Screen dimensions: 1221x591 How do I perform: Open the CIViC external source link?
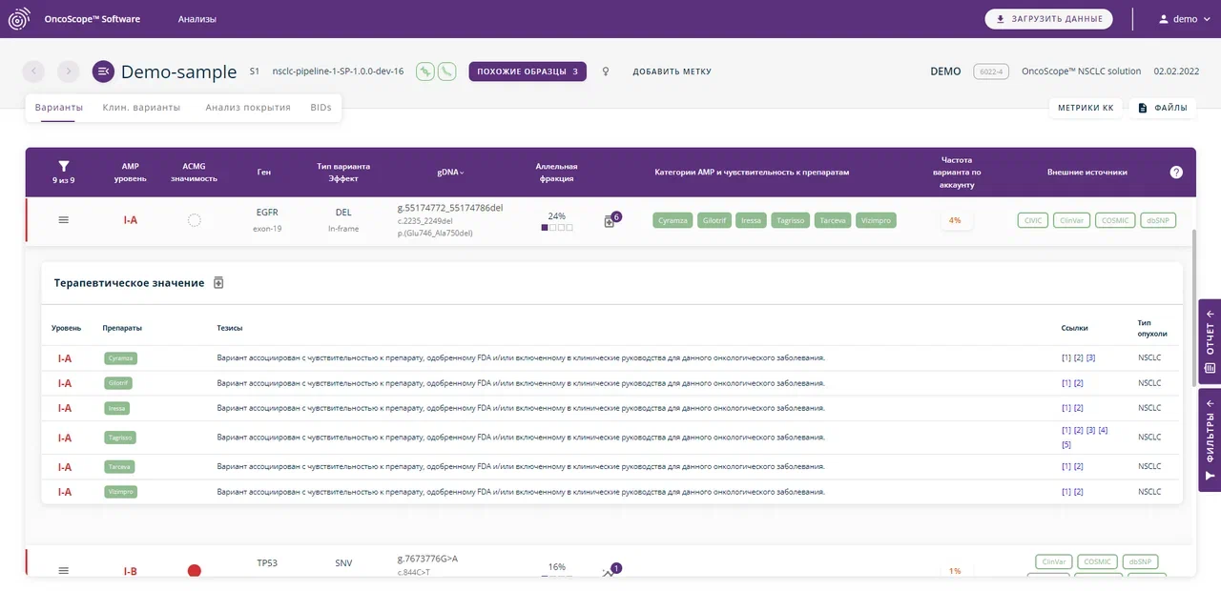[x=1033, y=220]
